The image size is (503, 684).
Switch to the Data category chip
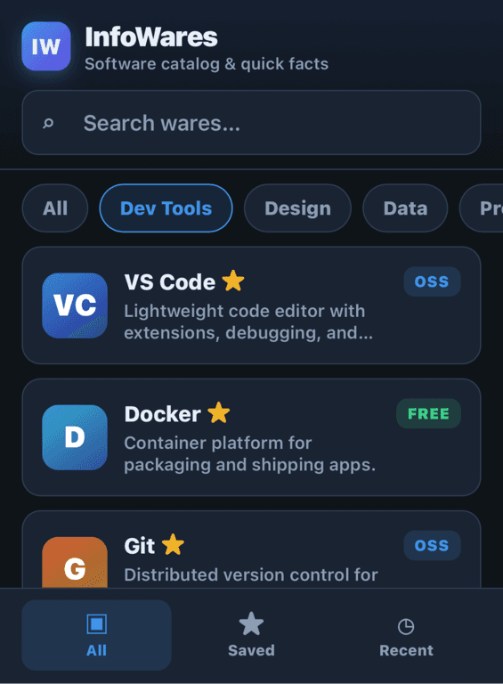coord(405,208)
